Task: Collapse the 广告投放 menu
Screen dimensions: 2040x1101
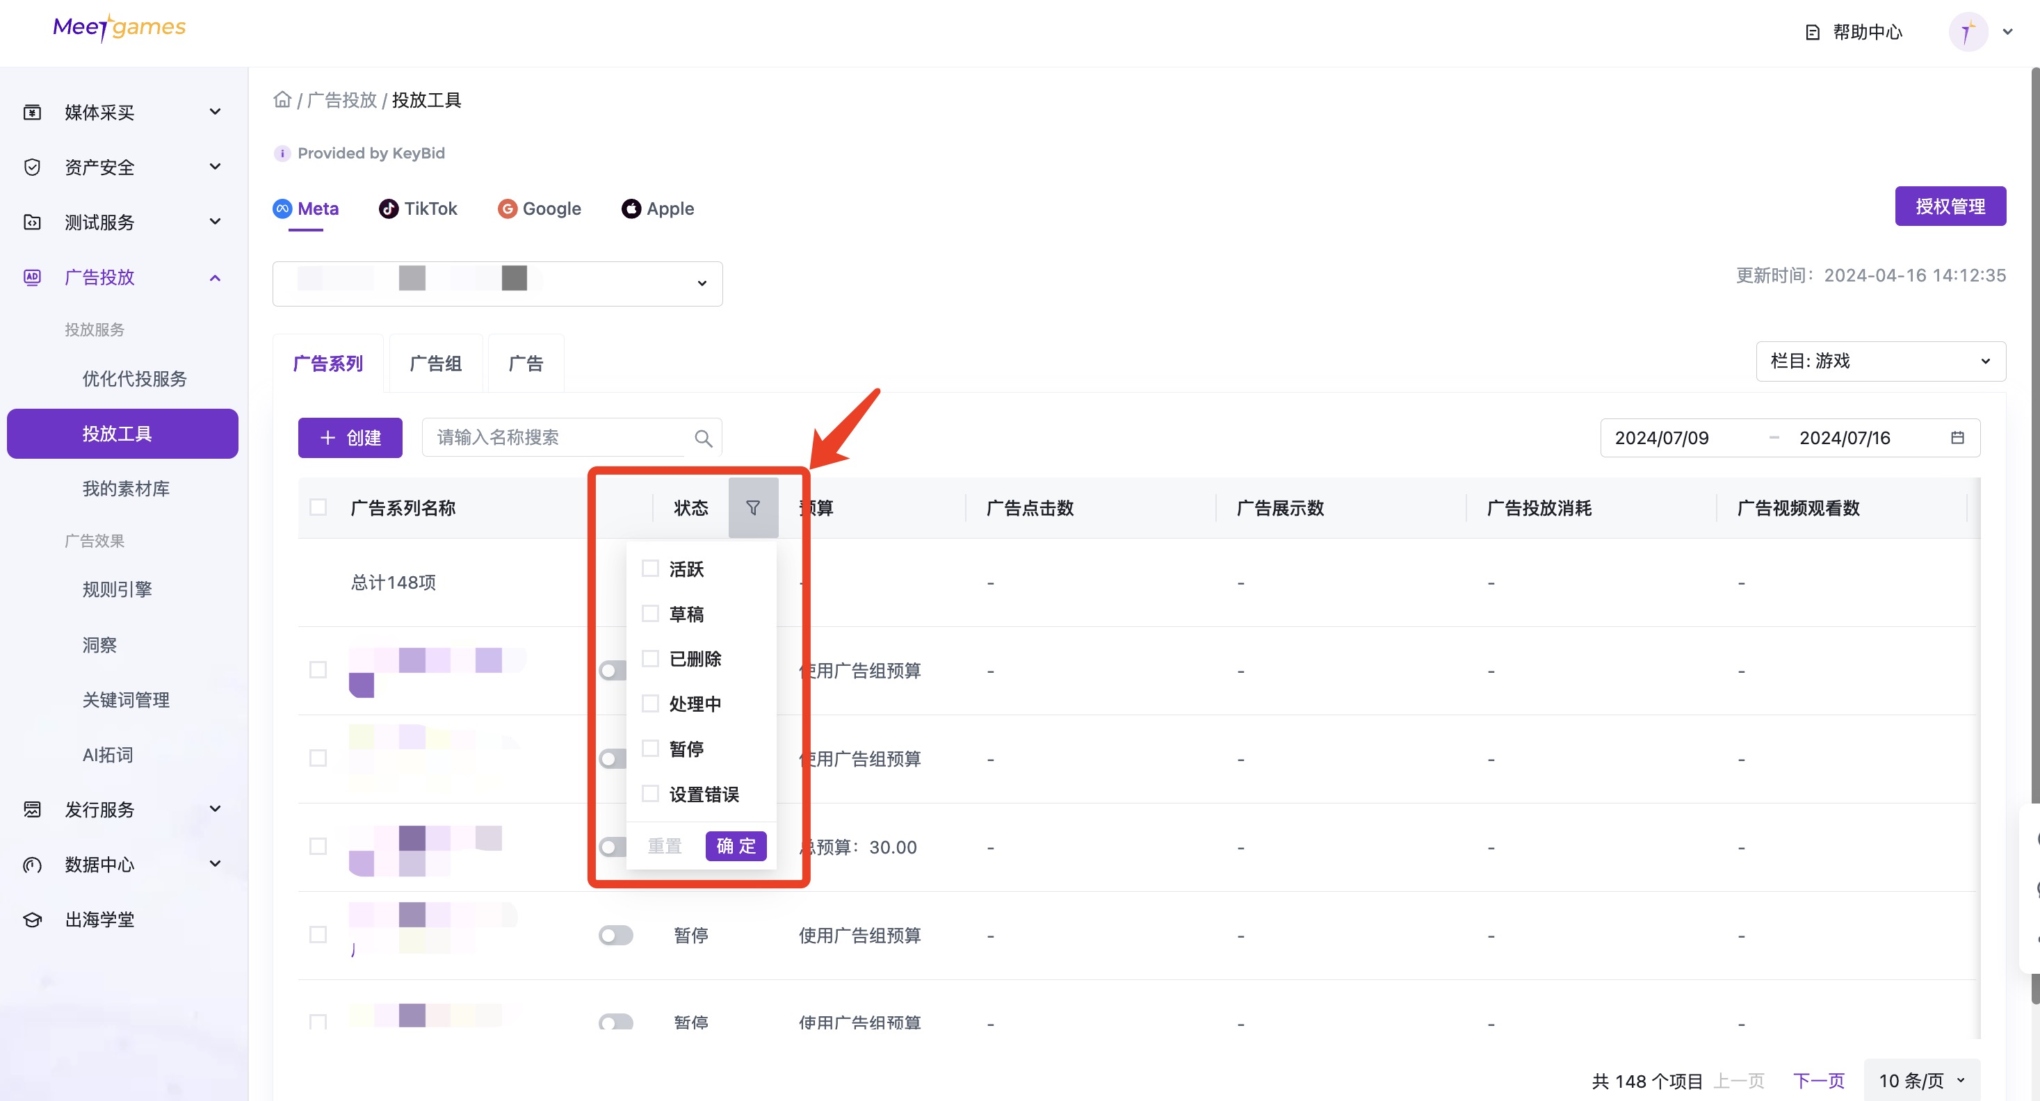Action: (215, 278)
